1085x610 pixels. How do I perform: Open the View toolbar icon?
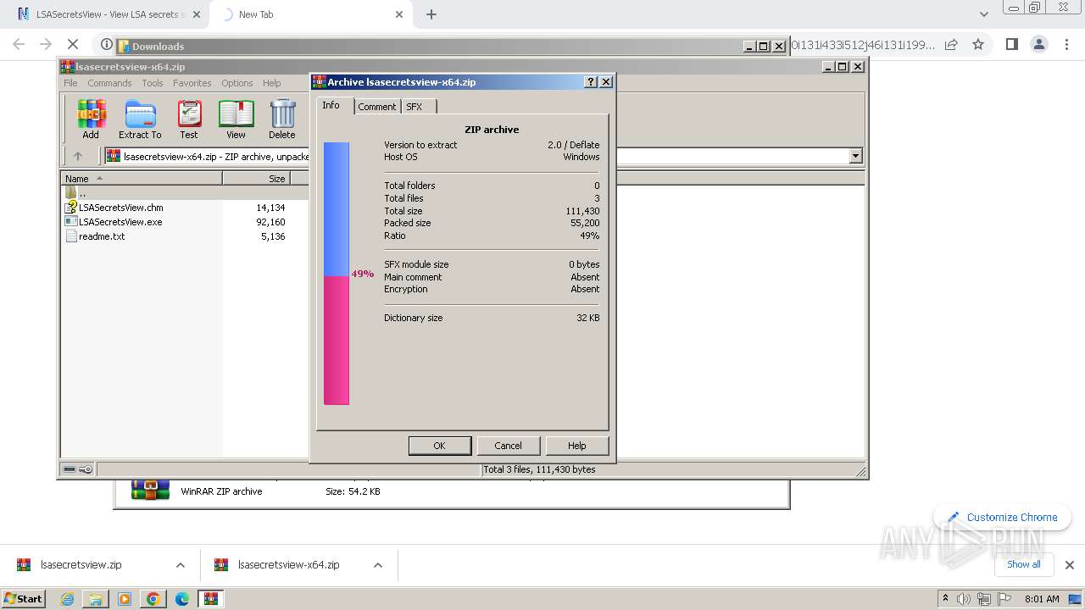pos(236,119)
